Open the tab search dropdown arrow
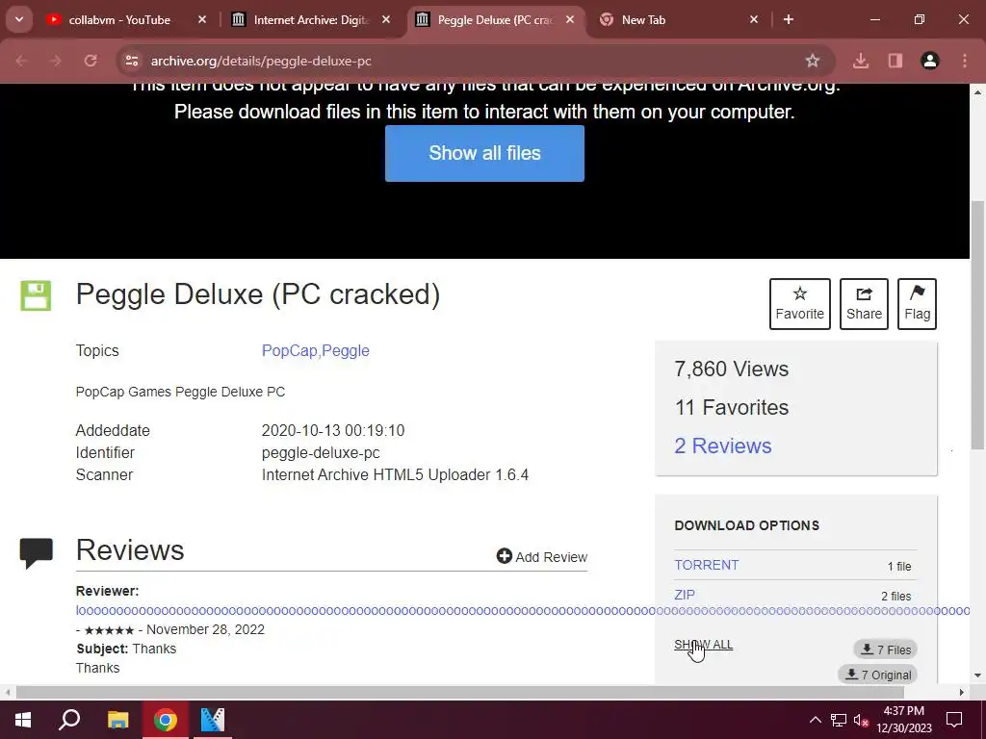Viewport: 986px width, 739px height. (19, 19)
